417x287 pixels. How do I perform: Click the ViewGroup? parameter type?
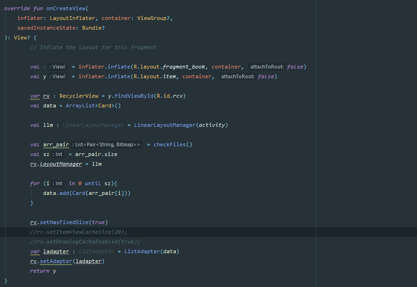tap(154, 18)
